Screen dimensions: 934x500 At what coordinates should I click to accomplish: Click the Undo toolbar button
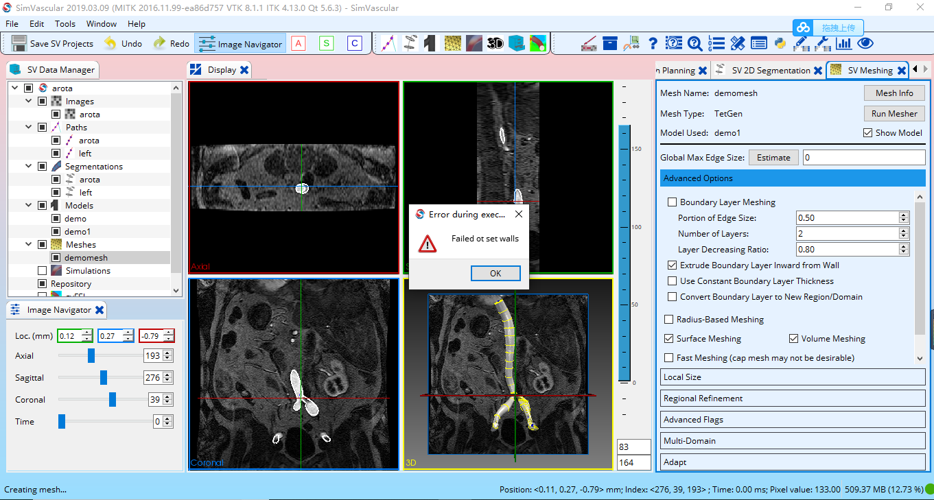(123, 43)
